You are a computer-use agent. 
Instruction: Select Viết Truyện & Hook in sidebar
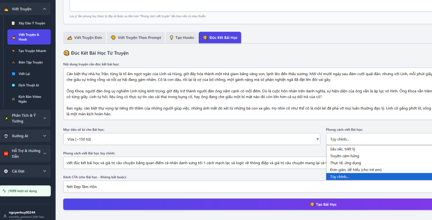pos(29,37)
